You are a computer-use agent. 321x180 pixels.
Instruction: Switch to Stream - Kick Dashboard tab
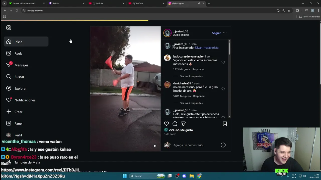pyautogui.click(x=27, y=3)
